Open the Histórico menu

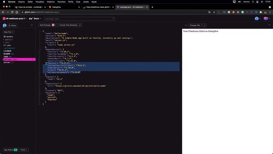tap(51, 2)
